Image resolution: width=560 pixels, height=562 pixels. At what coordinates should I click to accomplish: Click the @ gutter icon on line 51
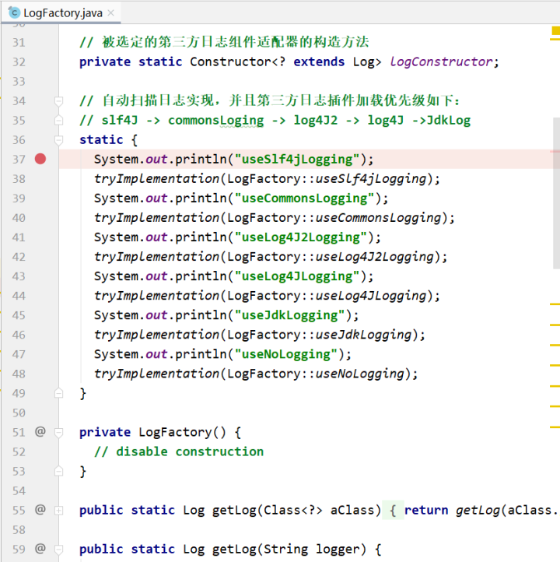click(40, 431)
